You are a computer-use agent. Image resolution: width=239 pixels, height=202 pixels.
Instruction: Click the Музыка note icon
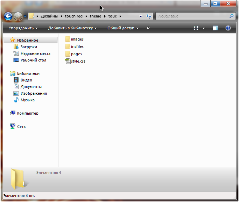pos(16,100)
